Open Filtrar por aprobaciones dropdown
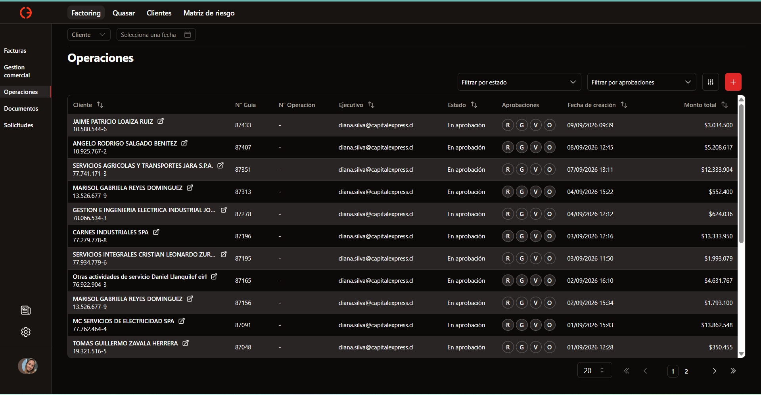The height and width of the screenshot is (395, 761). 641,82
